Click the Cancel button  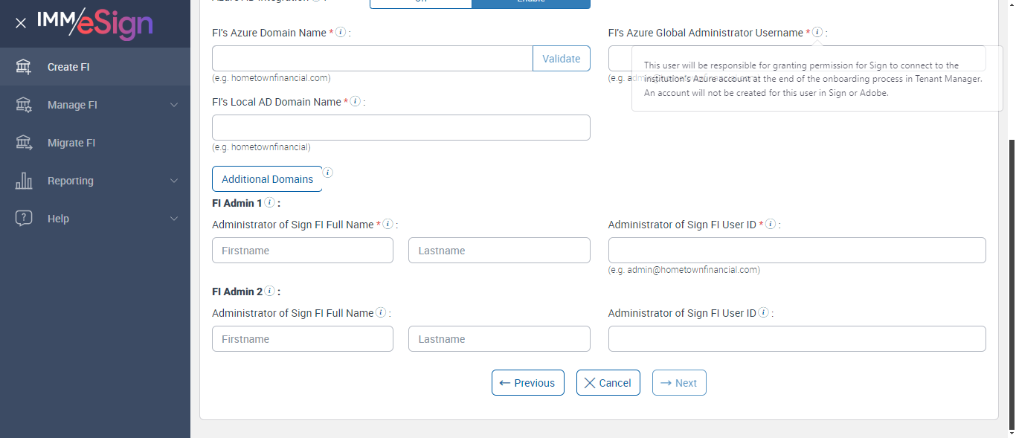click(x=608, y=382)
